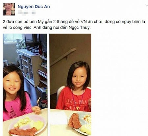Click the breakfast plate in the left photo
Image resolution: width=148 pixels, height=136 pixels.
pos(28,126)
